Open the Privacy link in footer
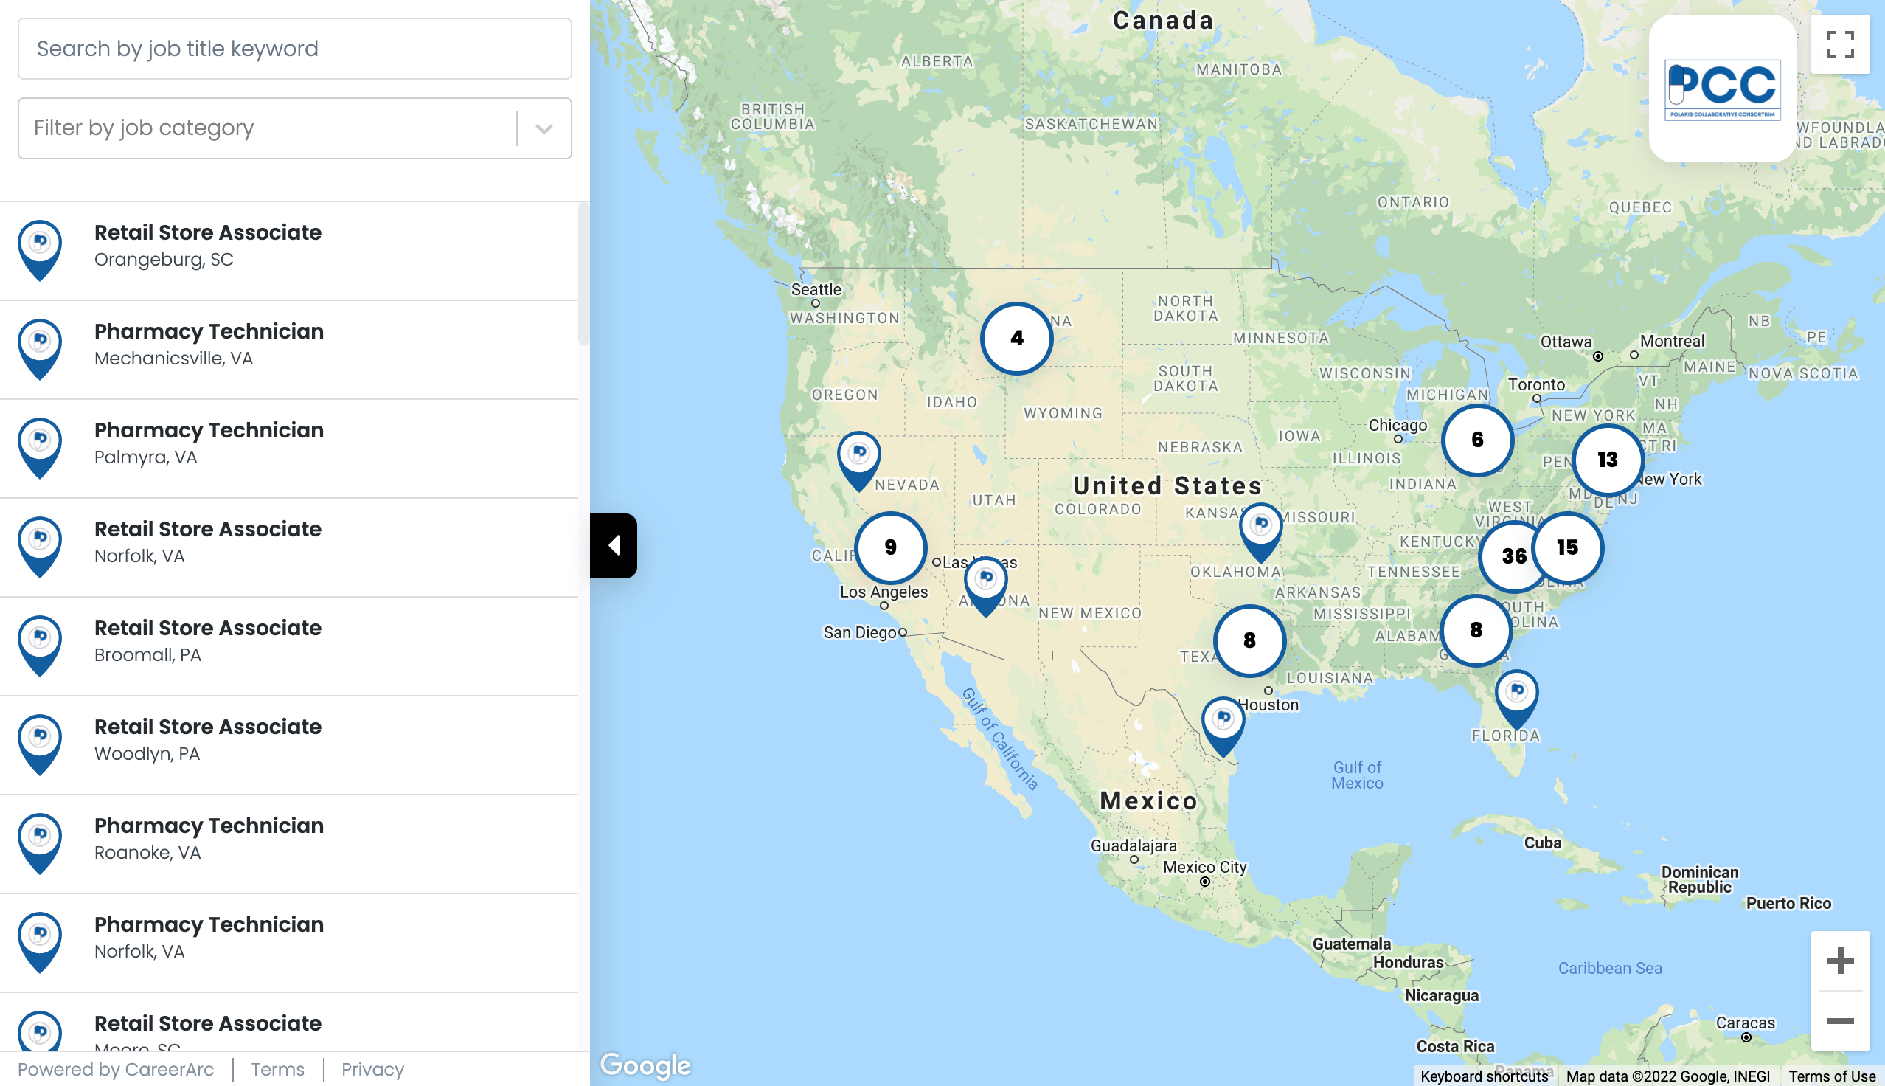Screen dimensions: 1885x1086 (372, 1070)
